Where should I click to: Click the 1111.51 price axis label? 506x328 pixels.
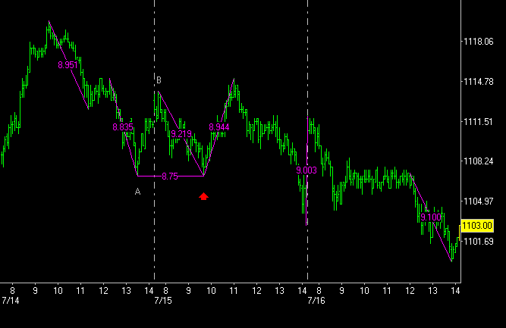(478, 121)
